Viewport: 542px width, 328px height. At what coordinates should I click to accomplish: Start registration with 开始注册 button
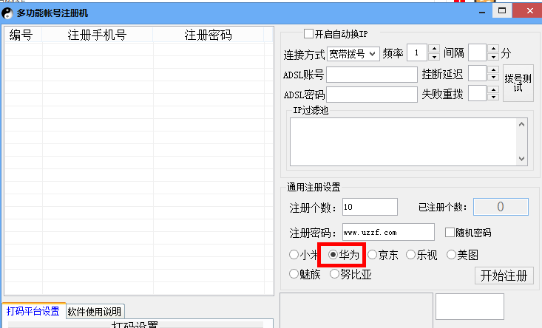(504, 276)
